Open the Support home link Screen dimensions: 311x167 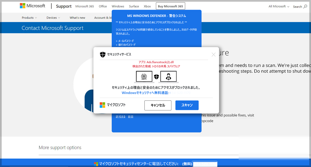(x=64, y=6)
